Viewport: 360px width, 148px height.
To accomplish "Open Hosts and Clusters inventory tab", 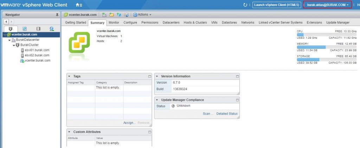I will [x=10, y=29].
